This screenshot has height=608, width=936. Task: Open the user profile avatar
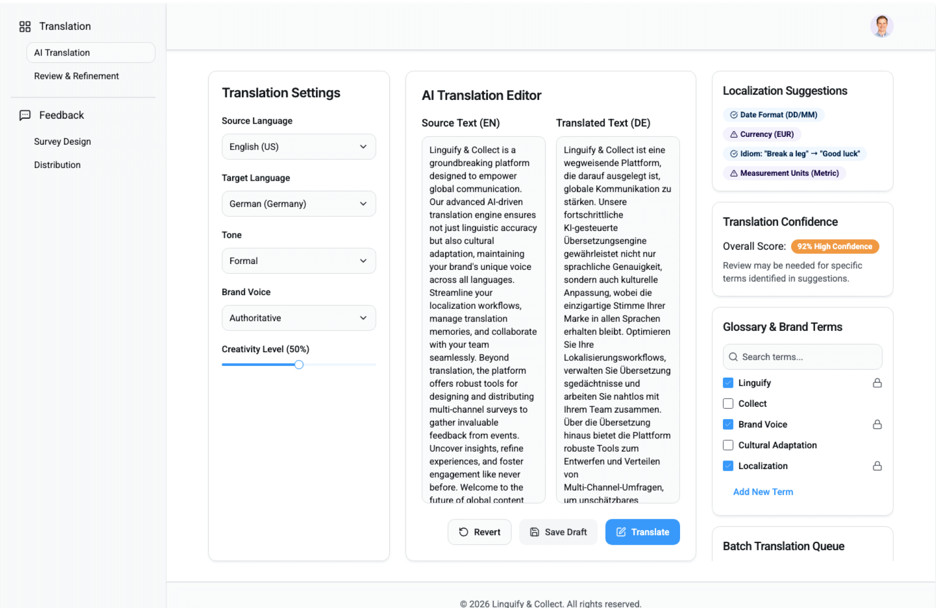tap(881, 26)
